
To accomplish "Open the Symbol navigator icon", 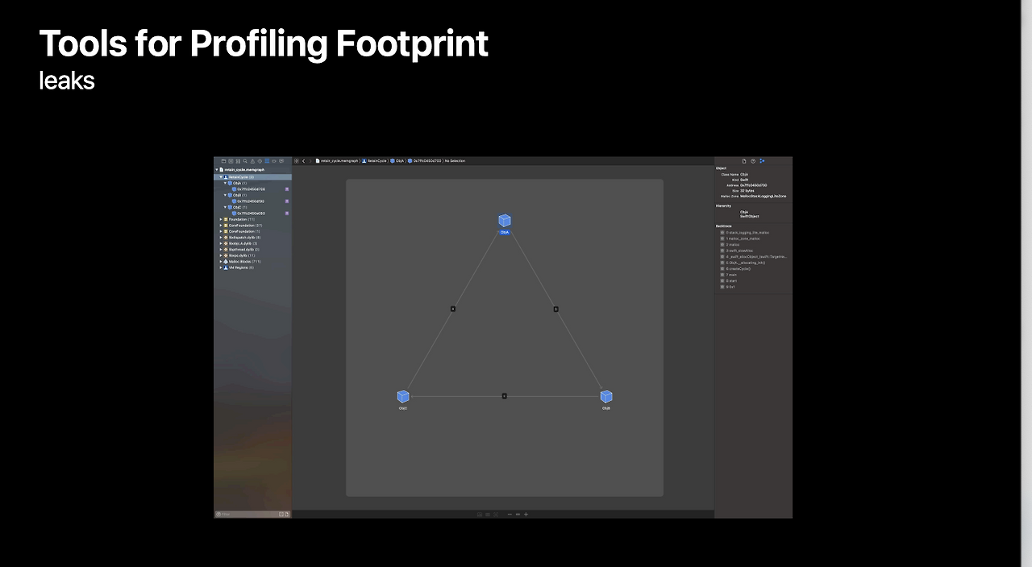I will 238,161.
